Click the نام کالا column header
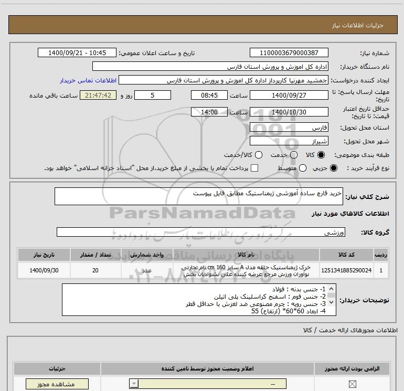404x391 pixels. 246,255
